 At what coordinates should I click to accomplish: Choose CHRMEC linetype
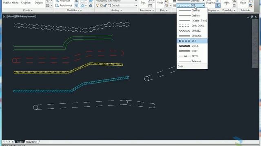(x=192, y=36)
